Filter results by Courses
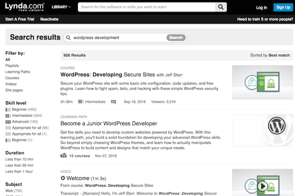 12,78
